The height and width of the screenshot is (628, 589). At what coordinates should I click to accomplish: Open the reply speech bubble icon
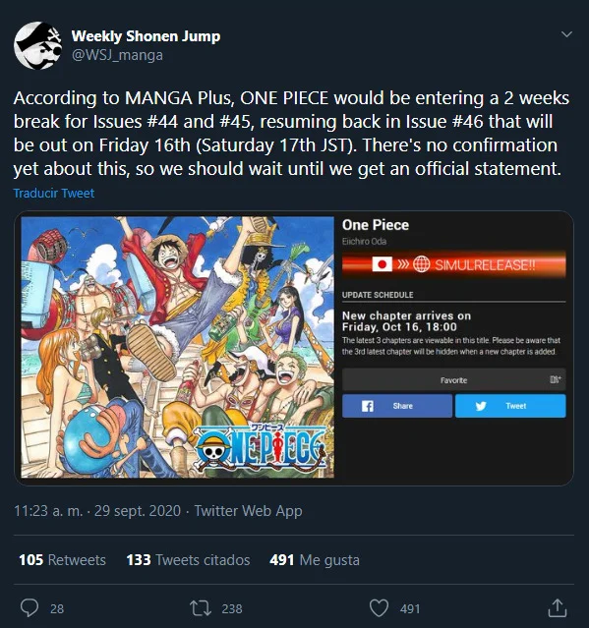pyautogui.click(x=29, y=608)
